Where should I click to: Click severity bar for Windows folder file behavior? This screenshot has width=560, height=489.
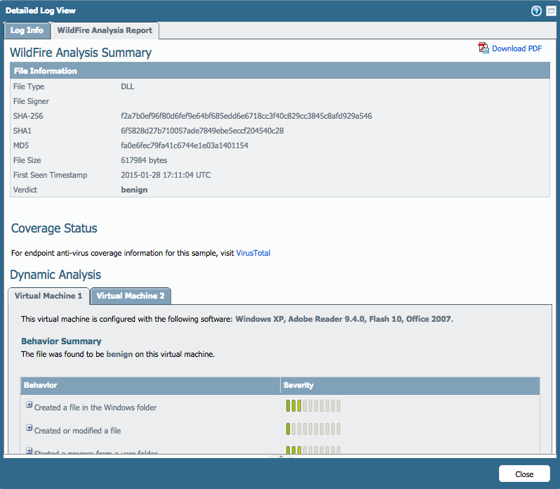pyautogui.click(x=313, y=406)
